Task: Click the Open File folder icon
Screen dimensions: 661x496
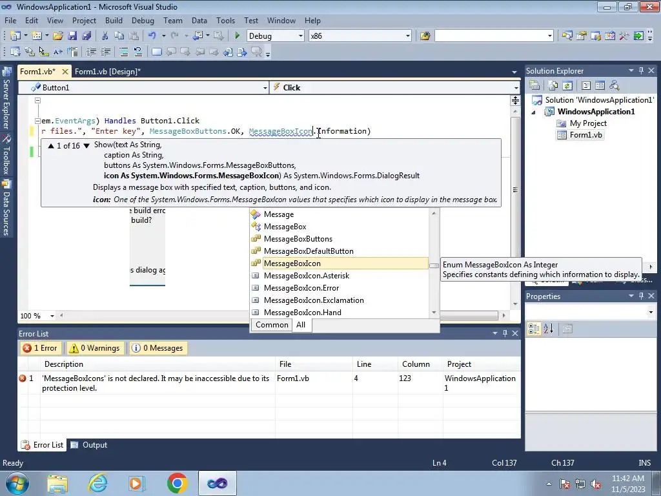Action: 58,36
